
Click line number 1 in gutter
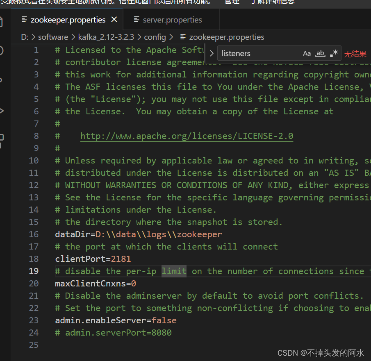(36, 50)
